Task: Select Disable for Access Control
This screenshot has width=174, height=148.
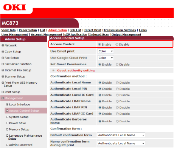Action: 117,45
